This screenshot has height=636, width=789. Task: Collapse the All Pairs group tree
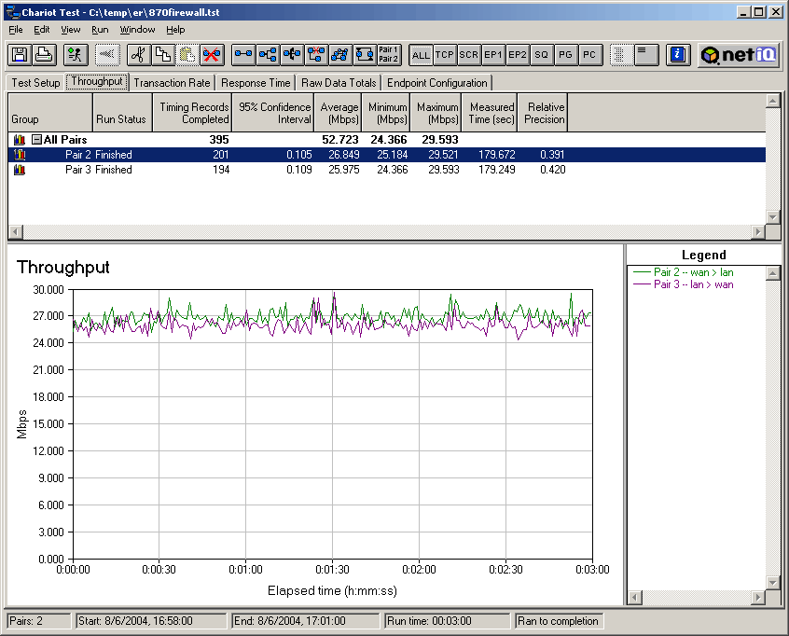click(36, 140)
